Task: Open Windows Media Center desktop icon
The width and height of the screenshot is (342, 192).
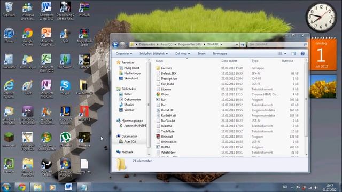Action: 46,141
